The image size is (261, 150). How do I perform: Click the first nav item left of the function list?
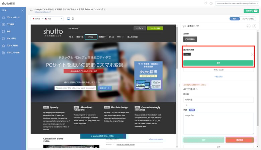pos(71,37)
